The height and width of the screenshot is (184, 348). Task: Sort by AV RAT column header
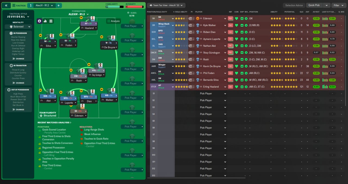[316, 12]
